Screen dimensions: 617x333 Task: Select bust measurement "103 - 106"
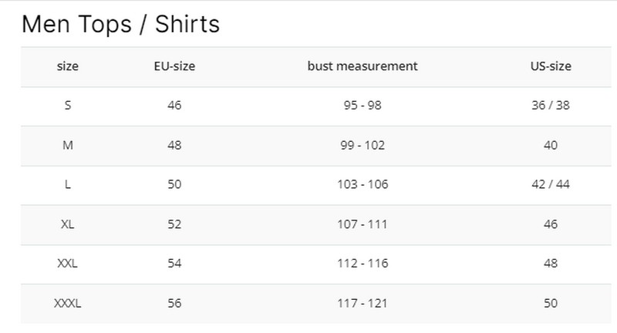362,184
